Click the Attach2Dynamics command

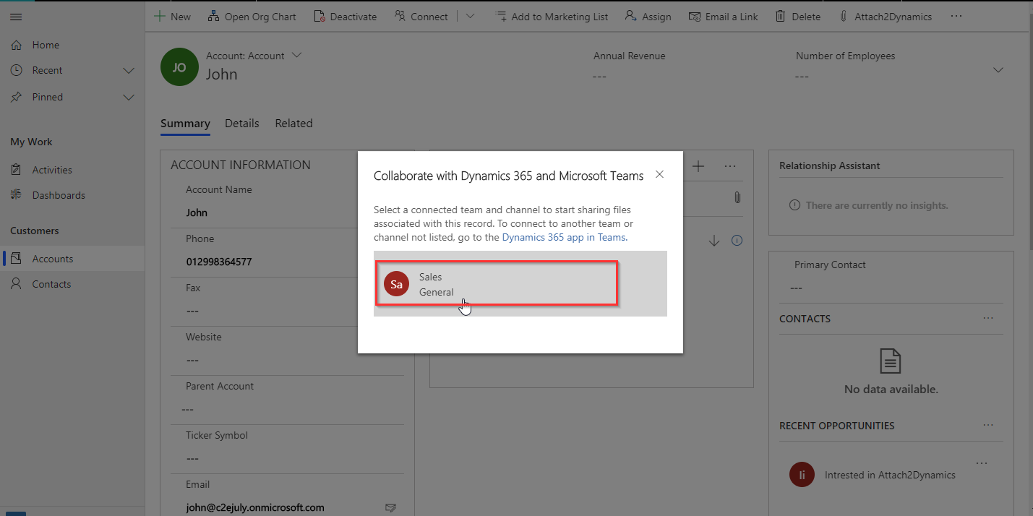pyautogui.click(x=886, y=17)
